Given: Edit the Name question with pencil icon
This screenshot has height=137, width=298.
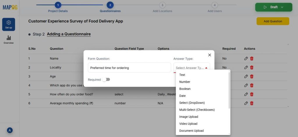Looking at the screenshot, I should 246,58.
